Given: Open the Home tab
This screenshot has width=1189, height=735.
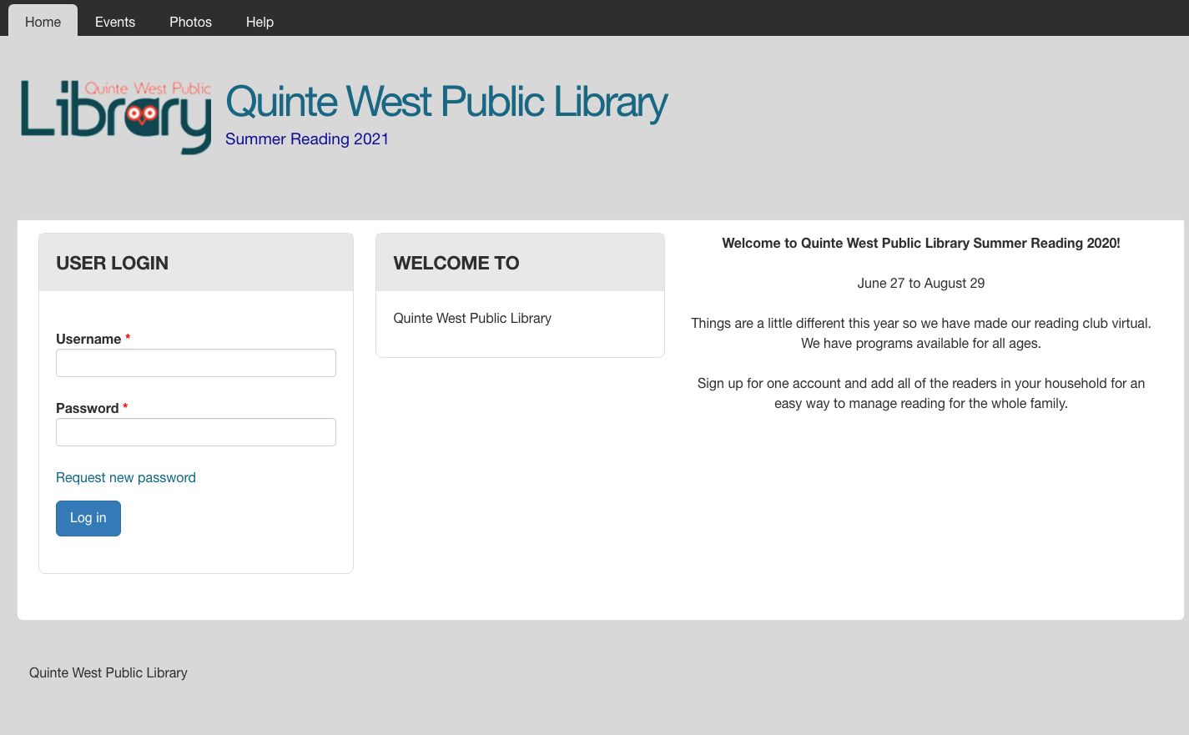Looking at the screenshot, I should (43, 21).
